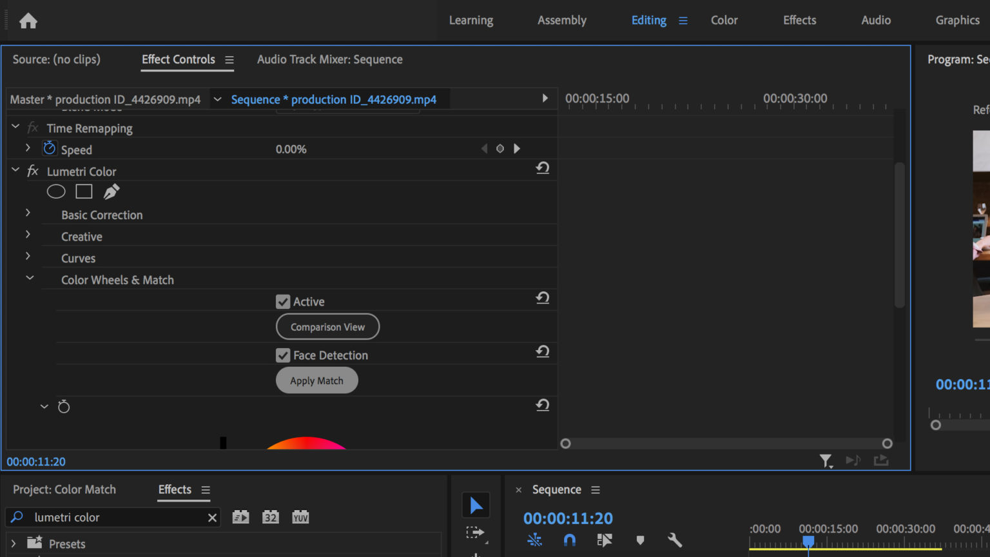Toggle the Lumetri Color fx switch
The width and height of the screenshot is (990, 557).
(x=33, y=171)
